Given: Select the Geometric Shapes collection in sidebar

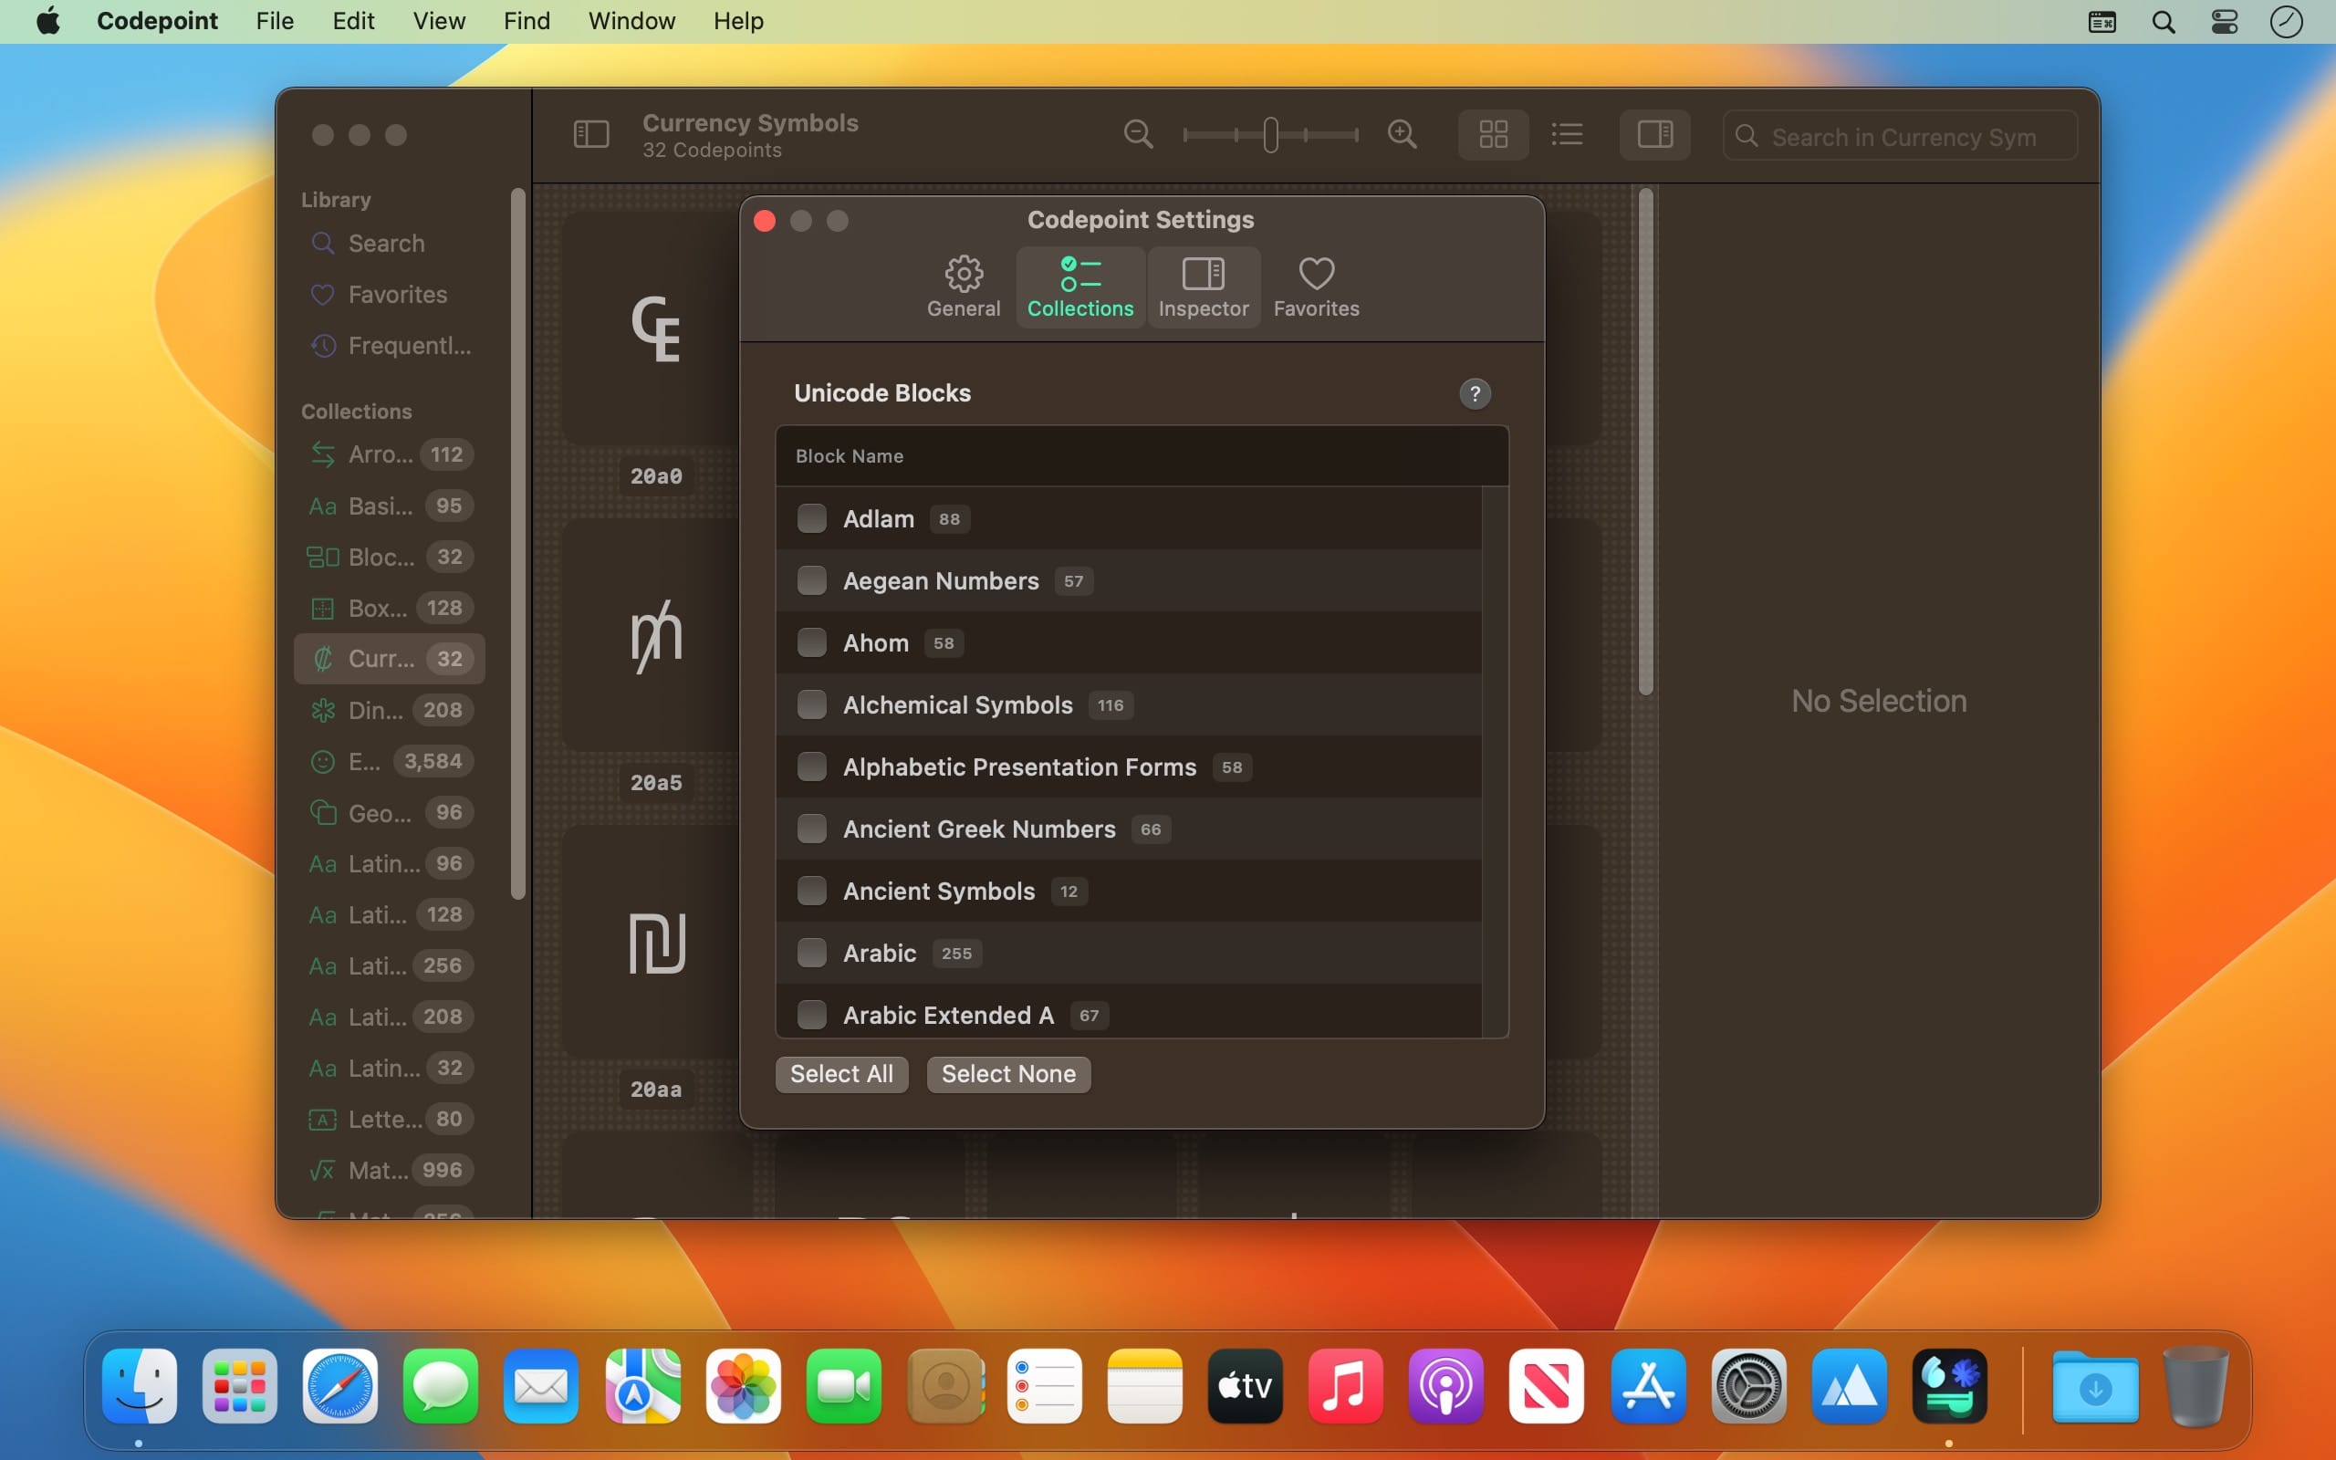Looking at the screenshot, I should [389, 813].
